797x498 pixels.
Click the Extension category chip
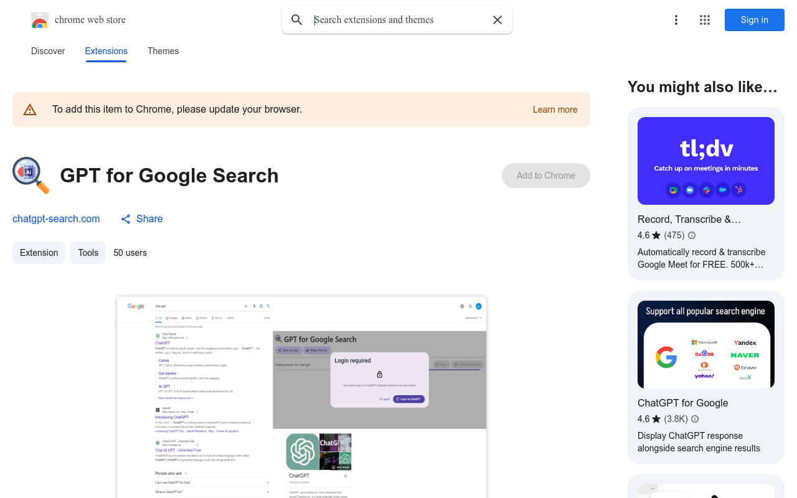coord(39,253)
